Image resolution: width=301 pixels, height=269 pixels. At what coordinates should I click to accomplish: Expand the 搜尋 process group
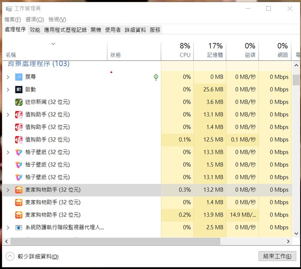[8, 77]
